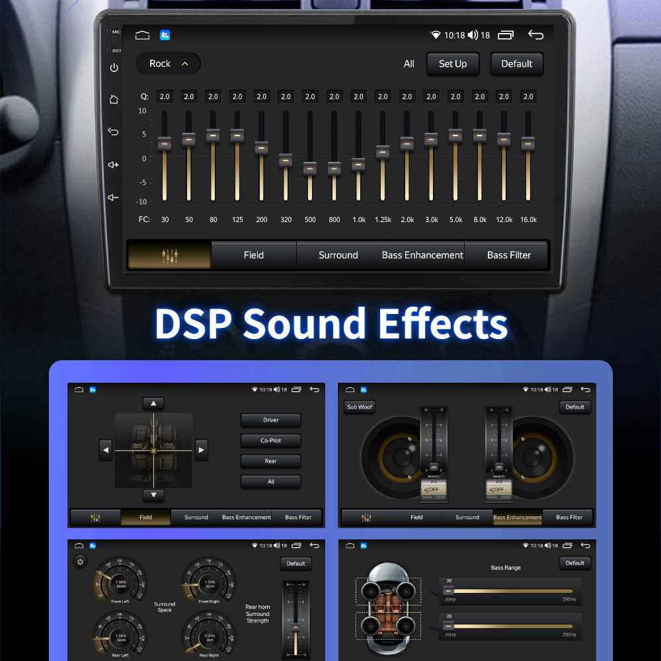Toggle the surround power button
The width and height of the screenshot is (661, 661).
80,562
